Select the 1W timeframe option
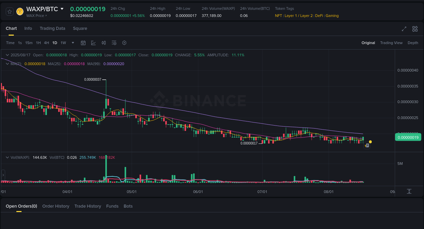This screenshot has height=229, width=424. point(63,43)
